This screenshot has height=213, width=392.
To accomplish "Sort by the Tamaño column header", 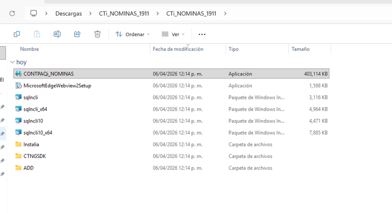I will [301, 49].
